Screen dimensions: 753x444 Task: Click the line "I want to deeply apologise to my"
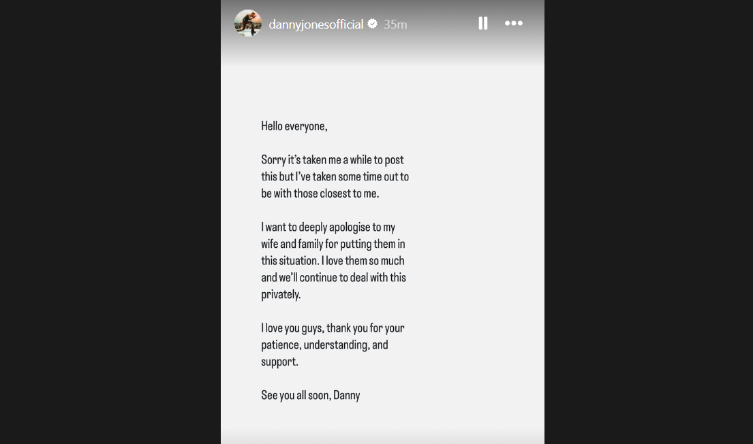tap(328, 227)
